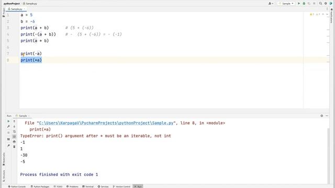
Task: Go to next highlighted error arrow
Action: 327,14
